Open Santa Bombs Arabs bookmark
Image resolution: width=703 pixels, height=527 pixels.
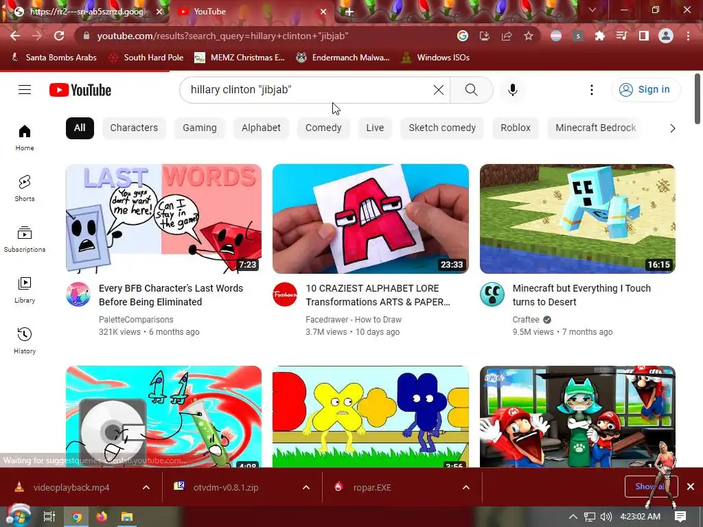pyautogui.click(x=54, y=58)
